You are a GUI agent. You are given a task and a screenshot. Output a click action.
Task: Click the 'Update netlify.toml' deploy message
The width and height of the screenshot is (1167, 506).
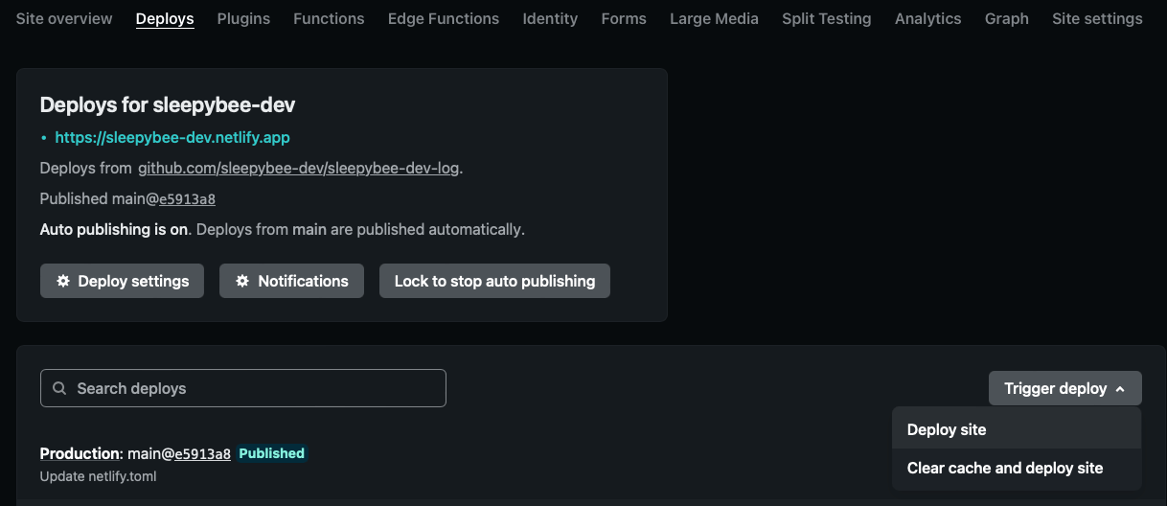[x=98, y=476]
